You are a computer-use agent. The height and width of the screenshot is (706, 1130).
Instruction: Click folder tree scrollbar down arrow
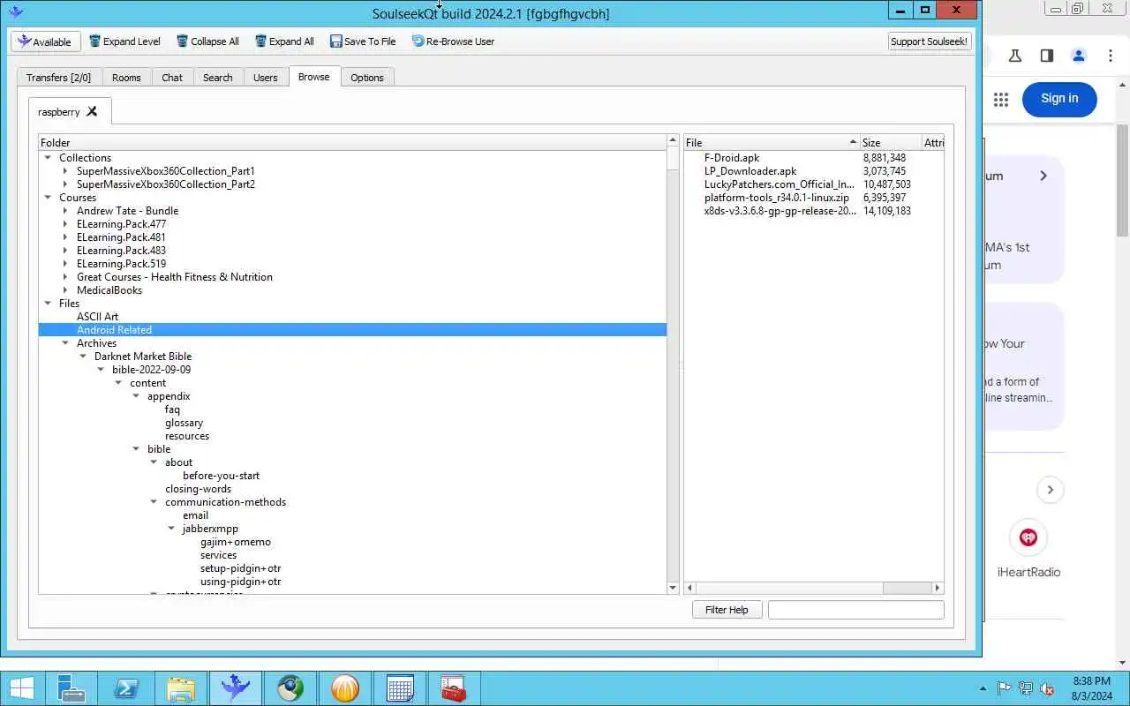[673, 588]
